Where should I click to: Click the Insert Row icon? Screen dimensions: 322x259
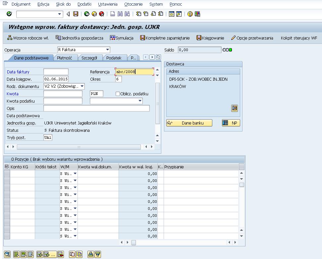click(40, 254)
